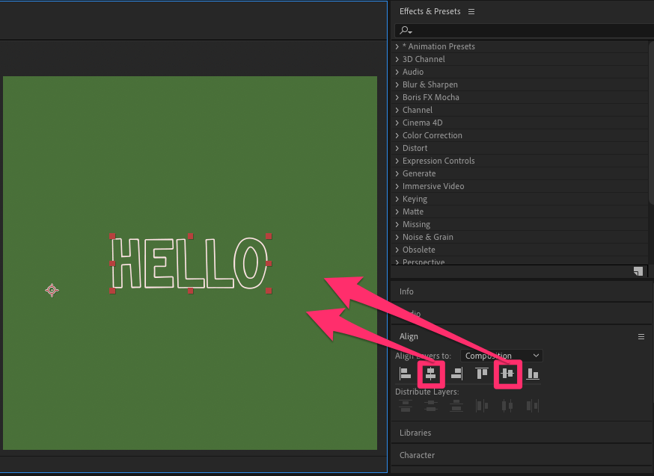Select the Cinema 4D category label
This screenshot has height=476, width=654.
tap(423, 123)
